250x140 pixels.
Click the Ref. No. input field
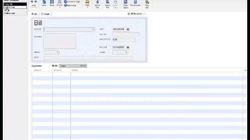click(x=126, y=35)
